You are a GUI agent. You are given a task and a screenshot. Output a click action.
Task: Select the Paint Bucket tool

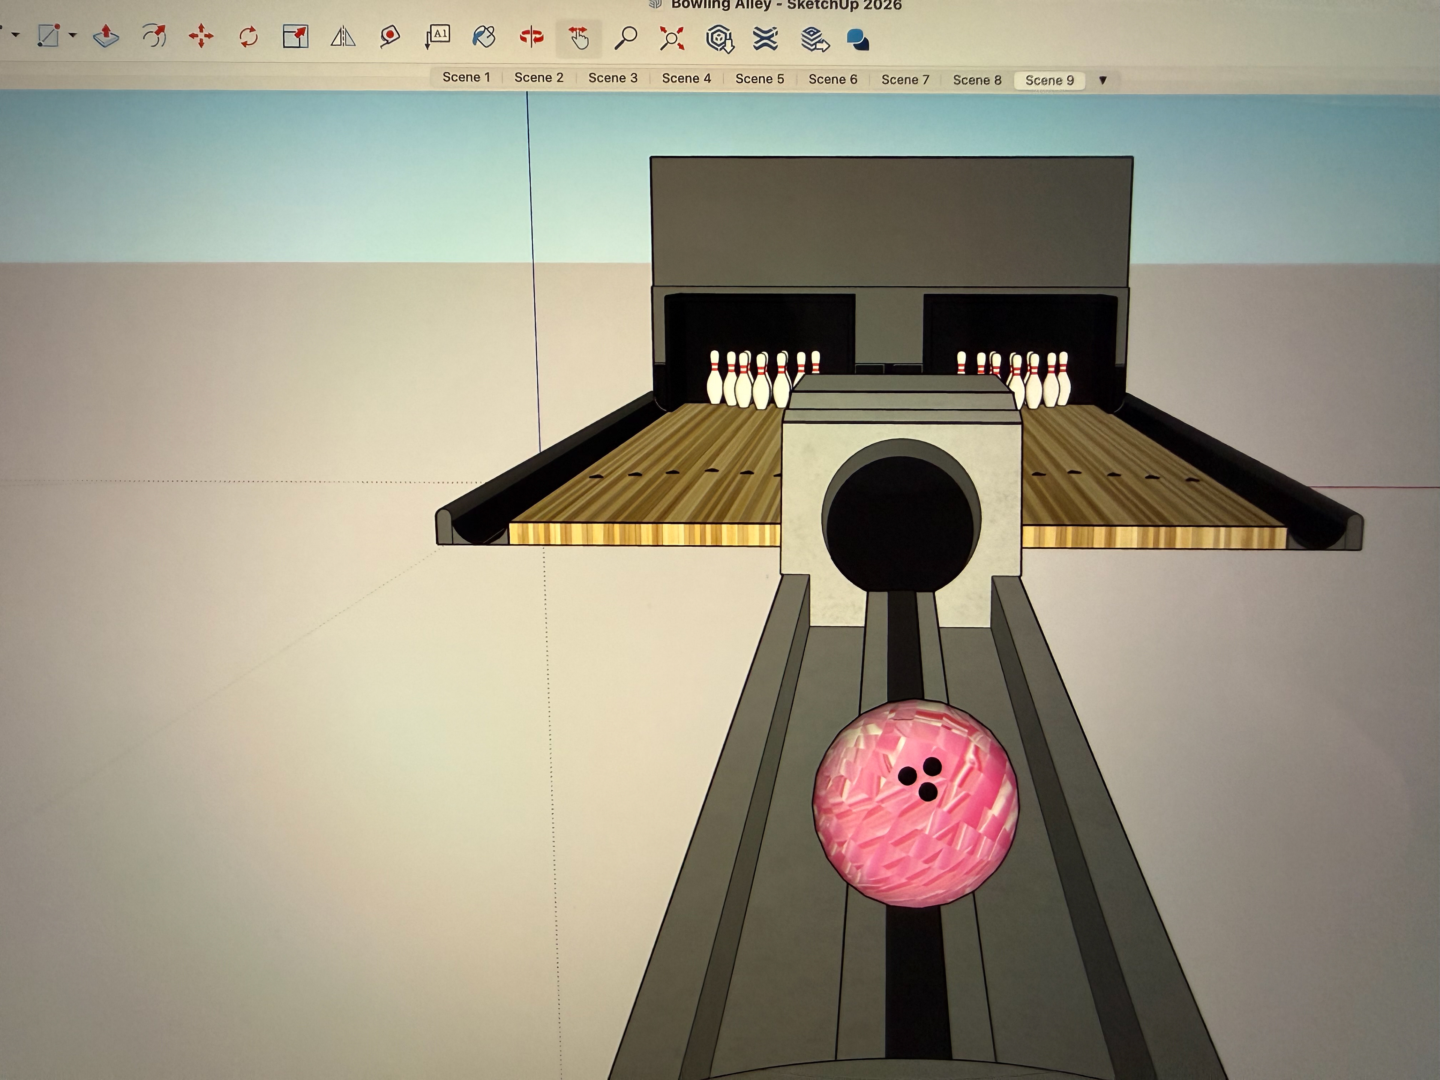coord(484,37)
